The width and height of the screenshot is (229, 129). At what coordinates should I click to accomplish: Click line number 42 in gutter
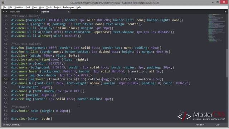tap(6, 48)
